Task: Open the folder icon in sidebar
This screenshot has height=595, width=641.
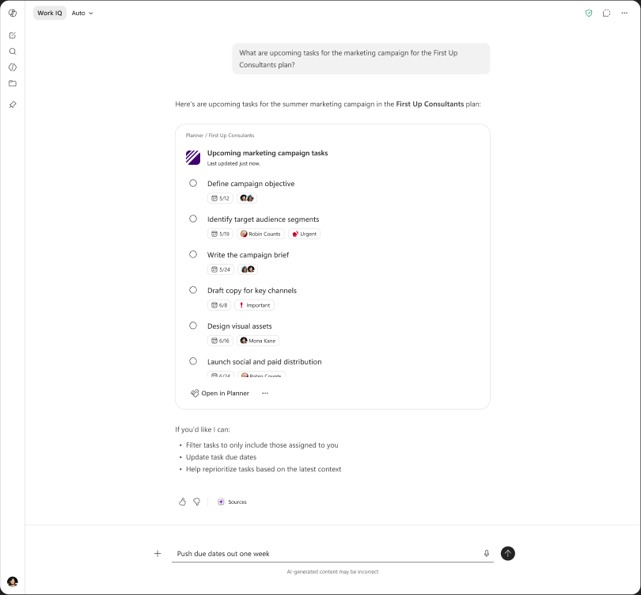Action: pyautogui.click(x=13, y=83)
